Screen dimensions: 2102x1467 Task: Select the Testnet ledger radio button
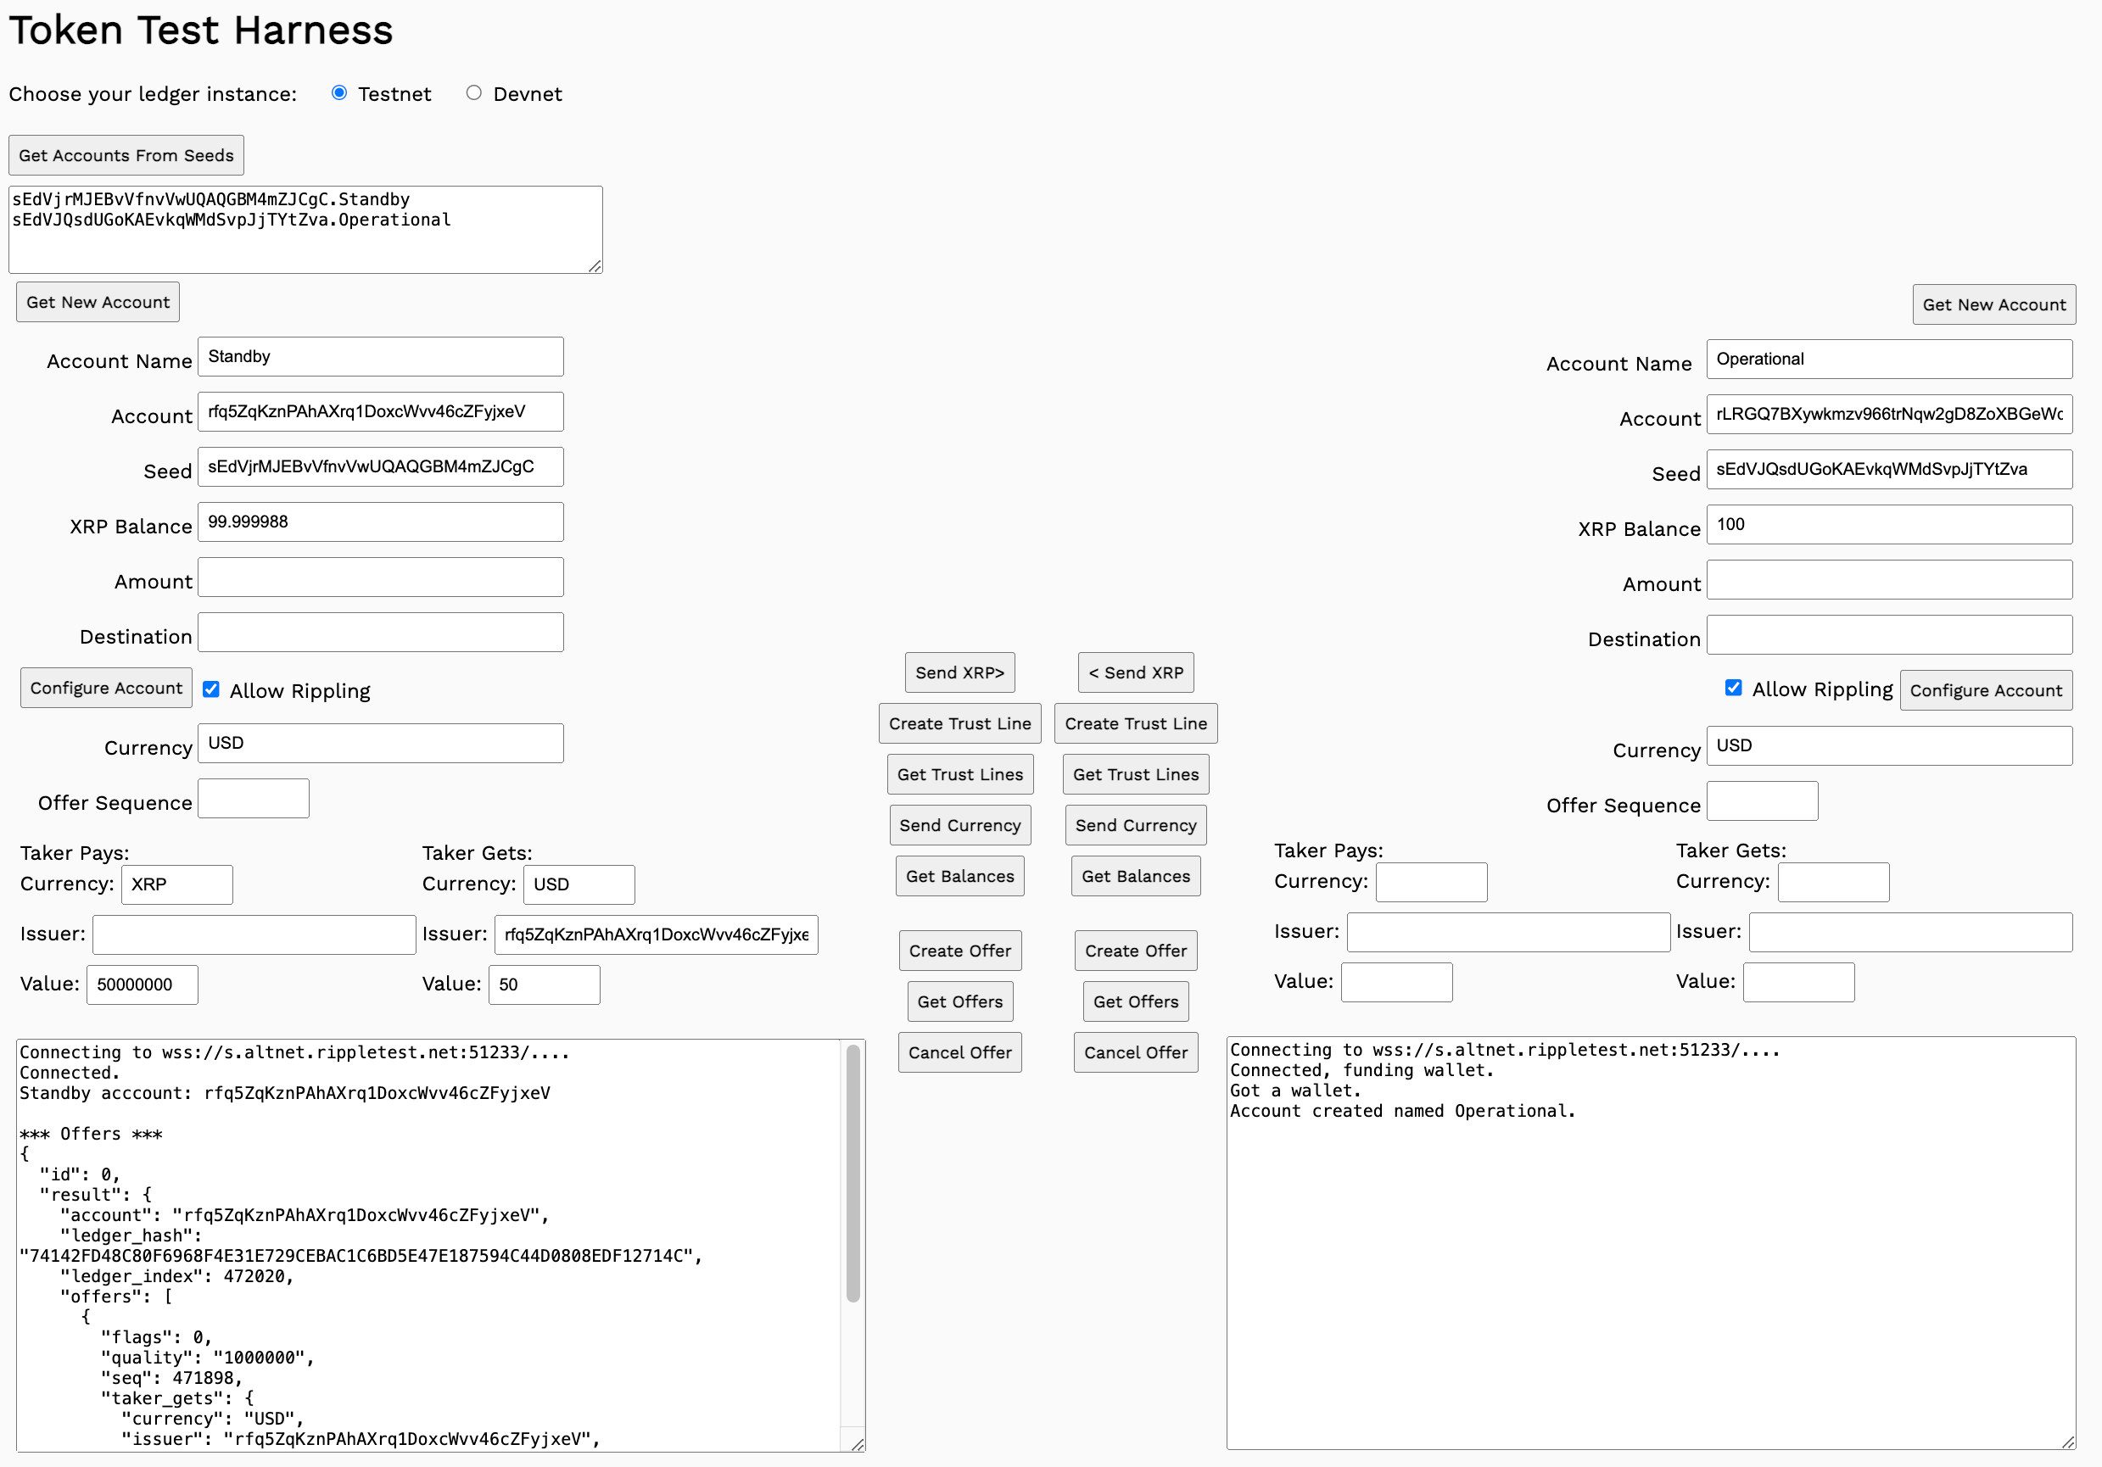point(339,93)
